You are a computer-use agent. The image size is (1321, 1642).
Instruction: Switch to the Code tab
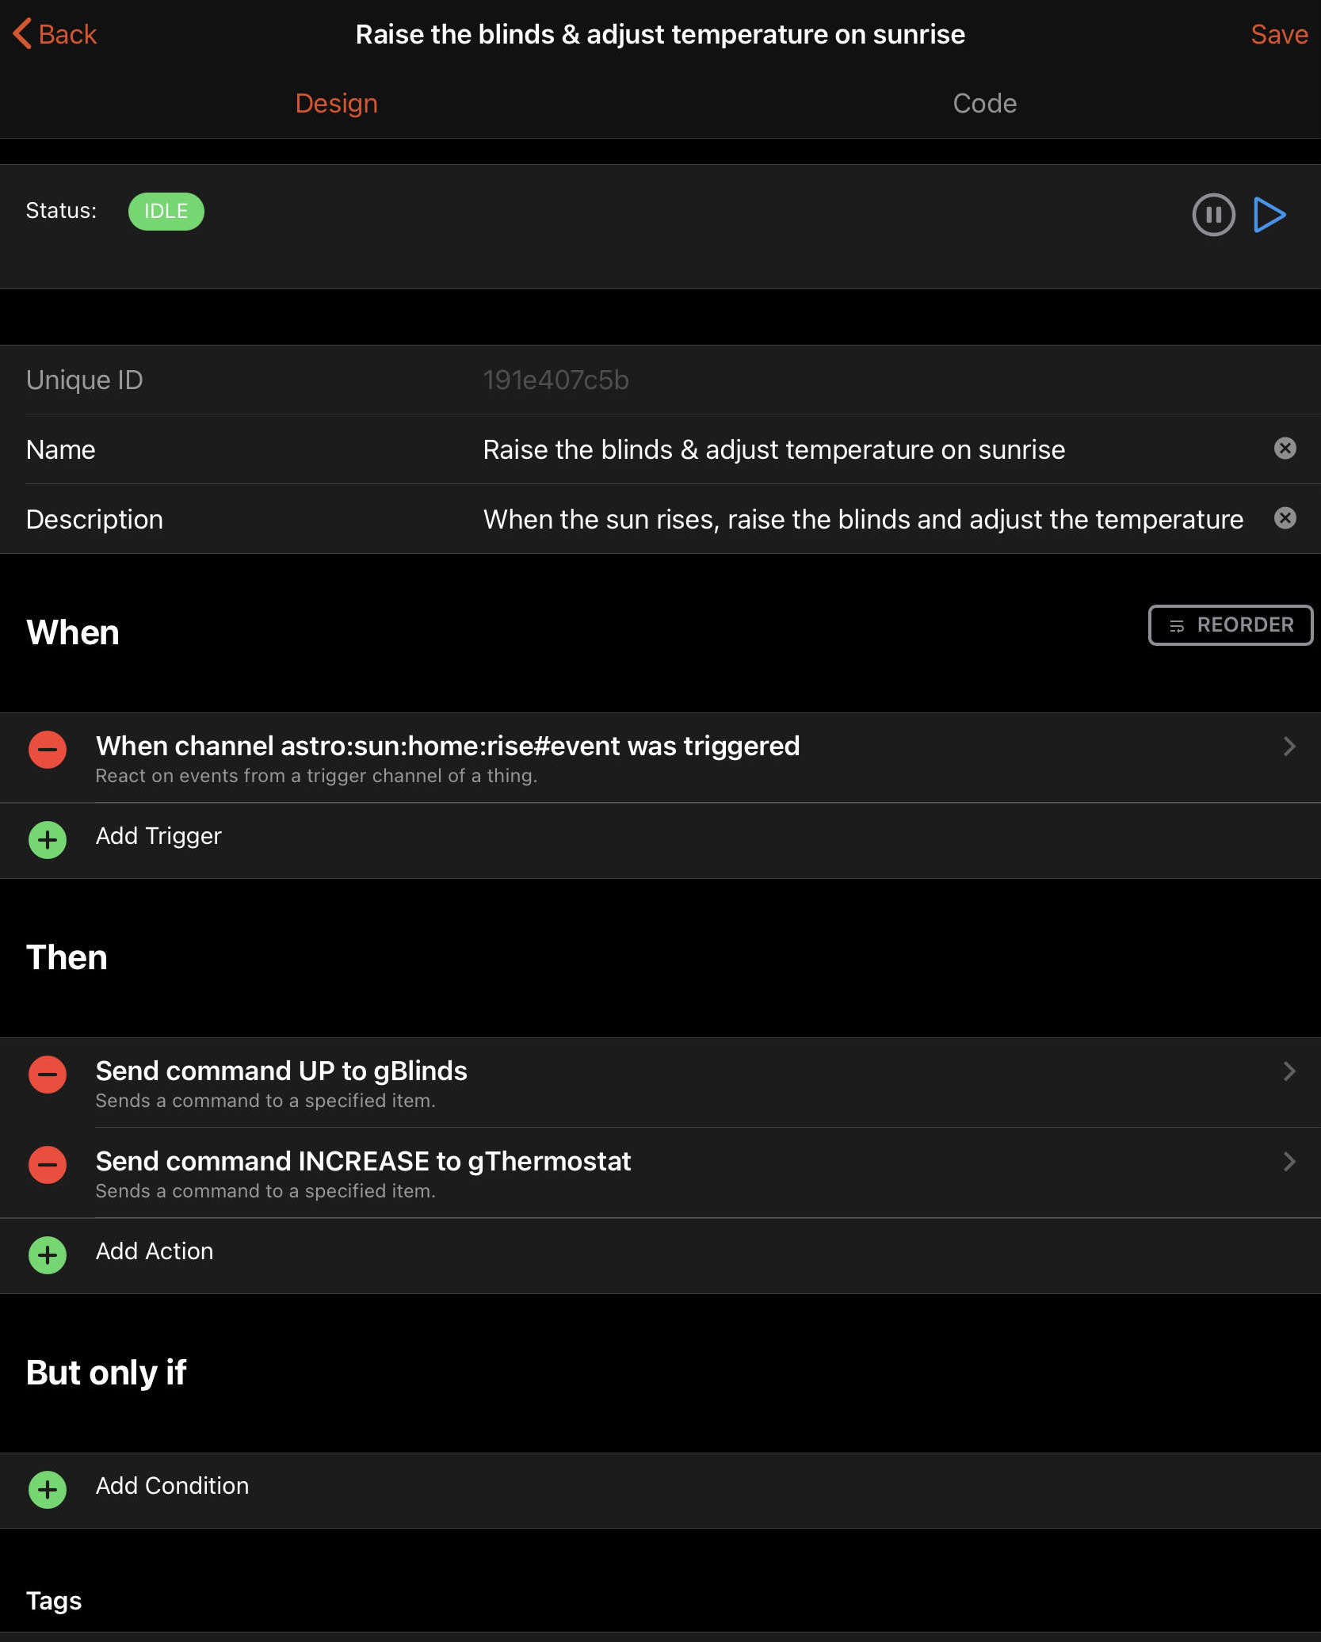click(984, 103)
